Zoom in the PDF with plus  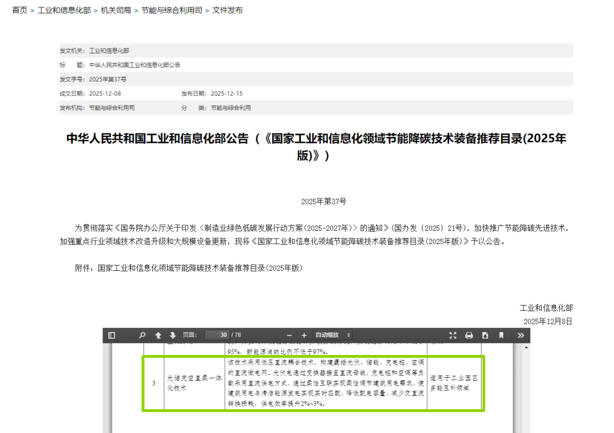304,335
